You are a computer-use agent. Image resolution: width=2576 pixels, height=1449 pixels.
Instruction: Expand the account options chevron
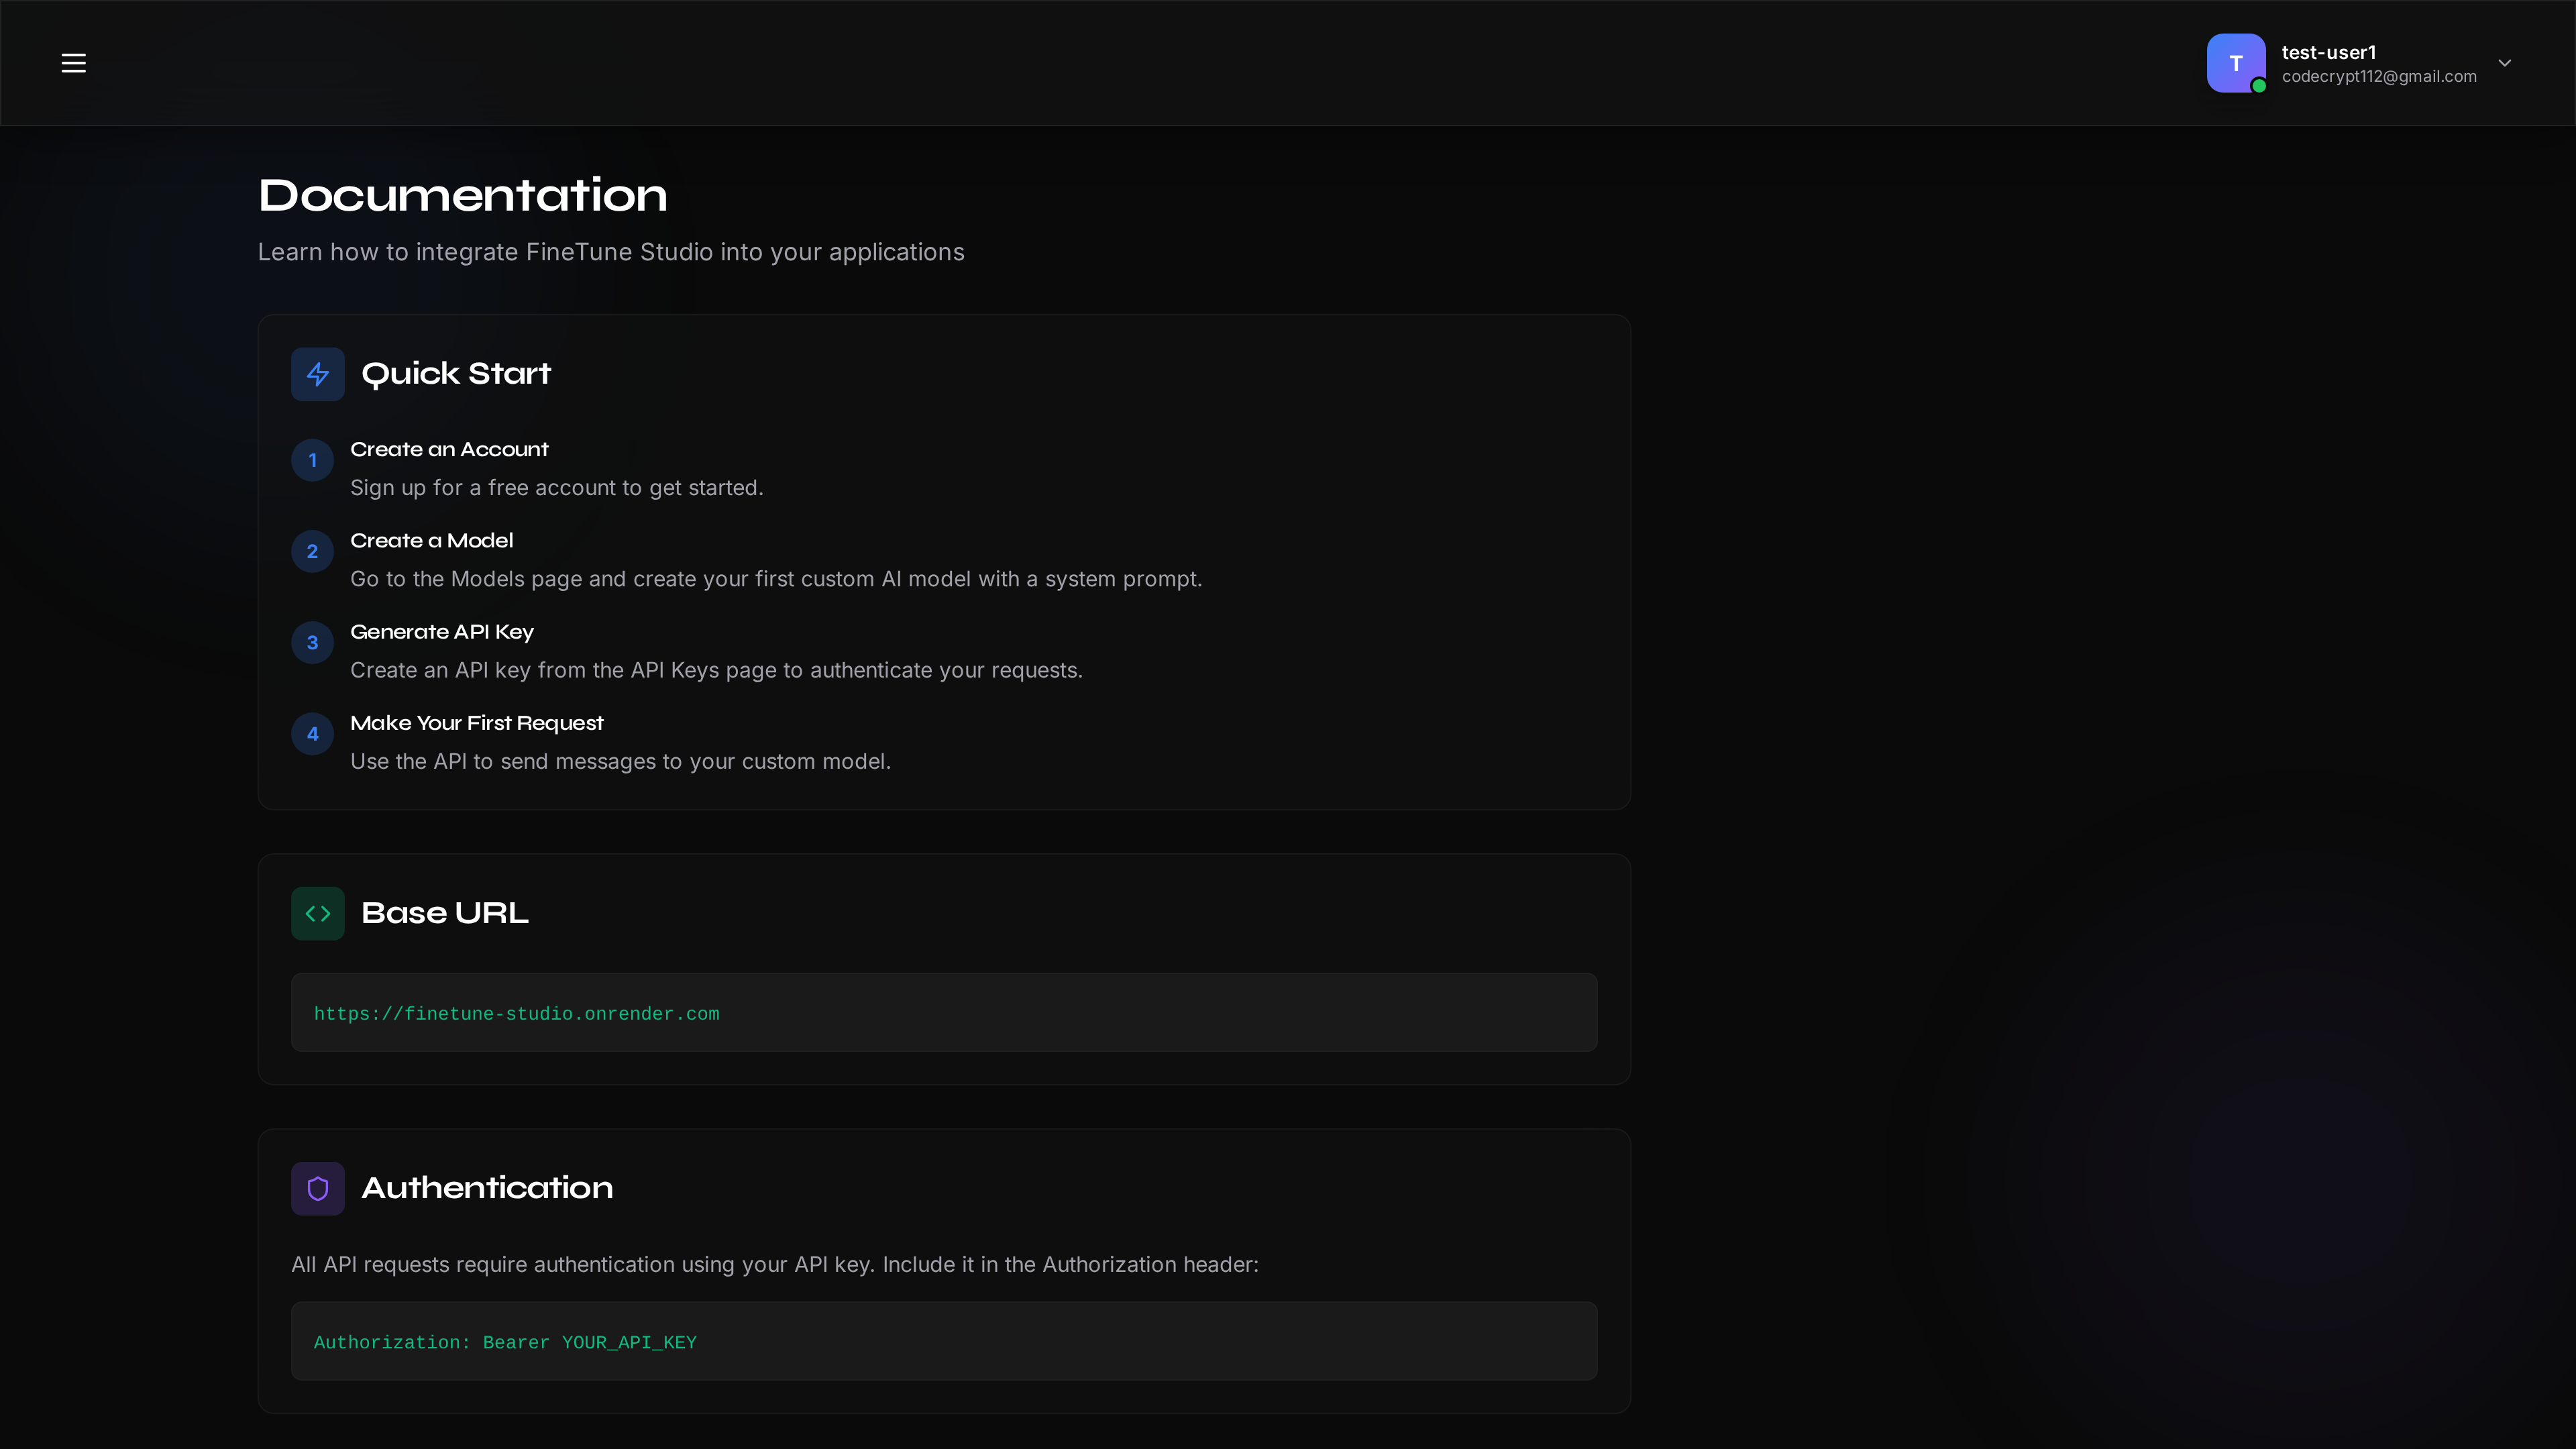(2505, 63)
